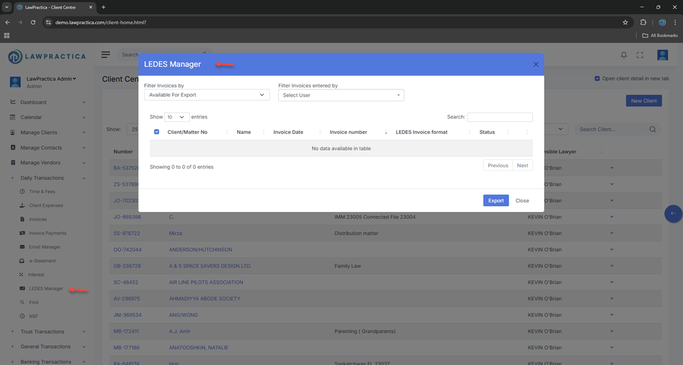Change the Show entries count dropdown
The width and height of the screenshot is (683, 365).
click(x=177, y=117)
